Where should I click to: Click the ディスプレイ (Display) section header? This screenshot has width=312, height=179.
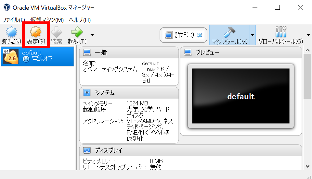pyautogui.click(x=190, y=150)
